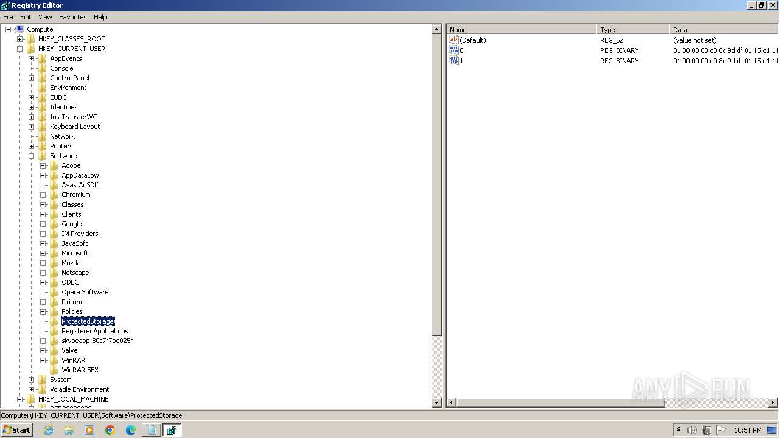
Task: Click the WinRAR SFX folder icon
Action: 54,370
